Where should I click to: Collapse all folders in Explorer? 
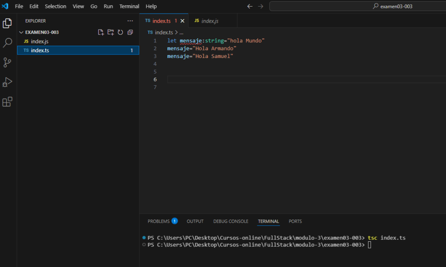[x=130, y=32]
